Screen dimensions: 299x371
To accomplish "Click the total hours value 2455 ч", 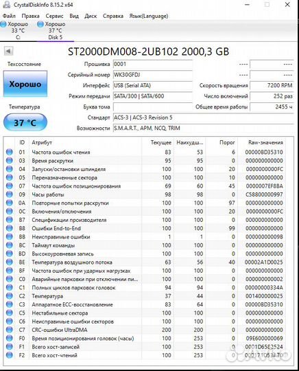I will 272,106.
